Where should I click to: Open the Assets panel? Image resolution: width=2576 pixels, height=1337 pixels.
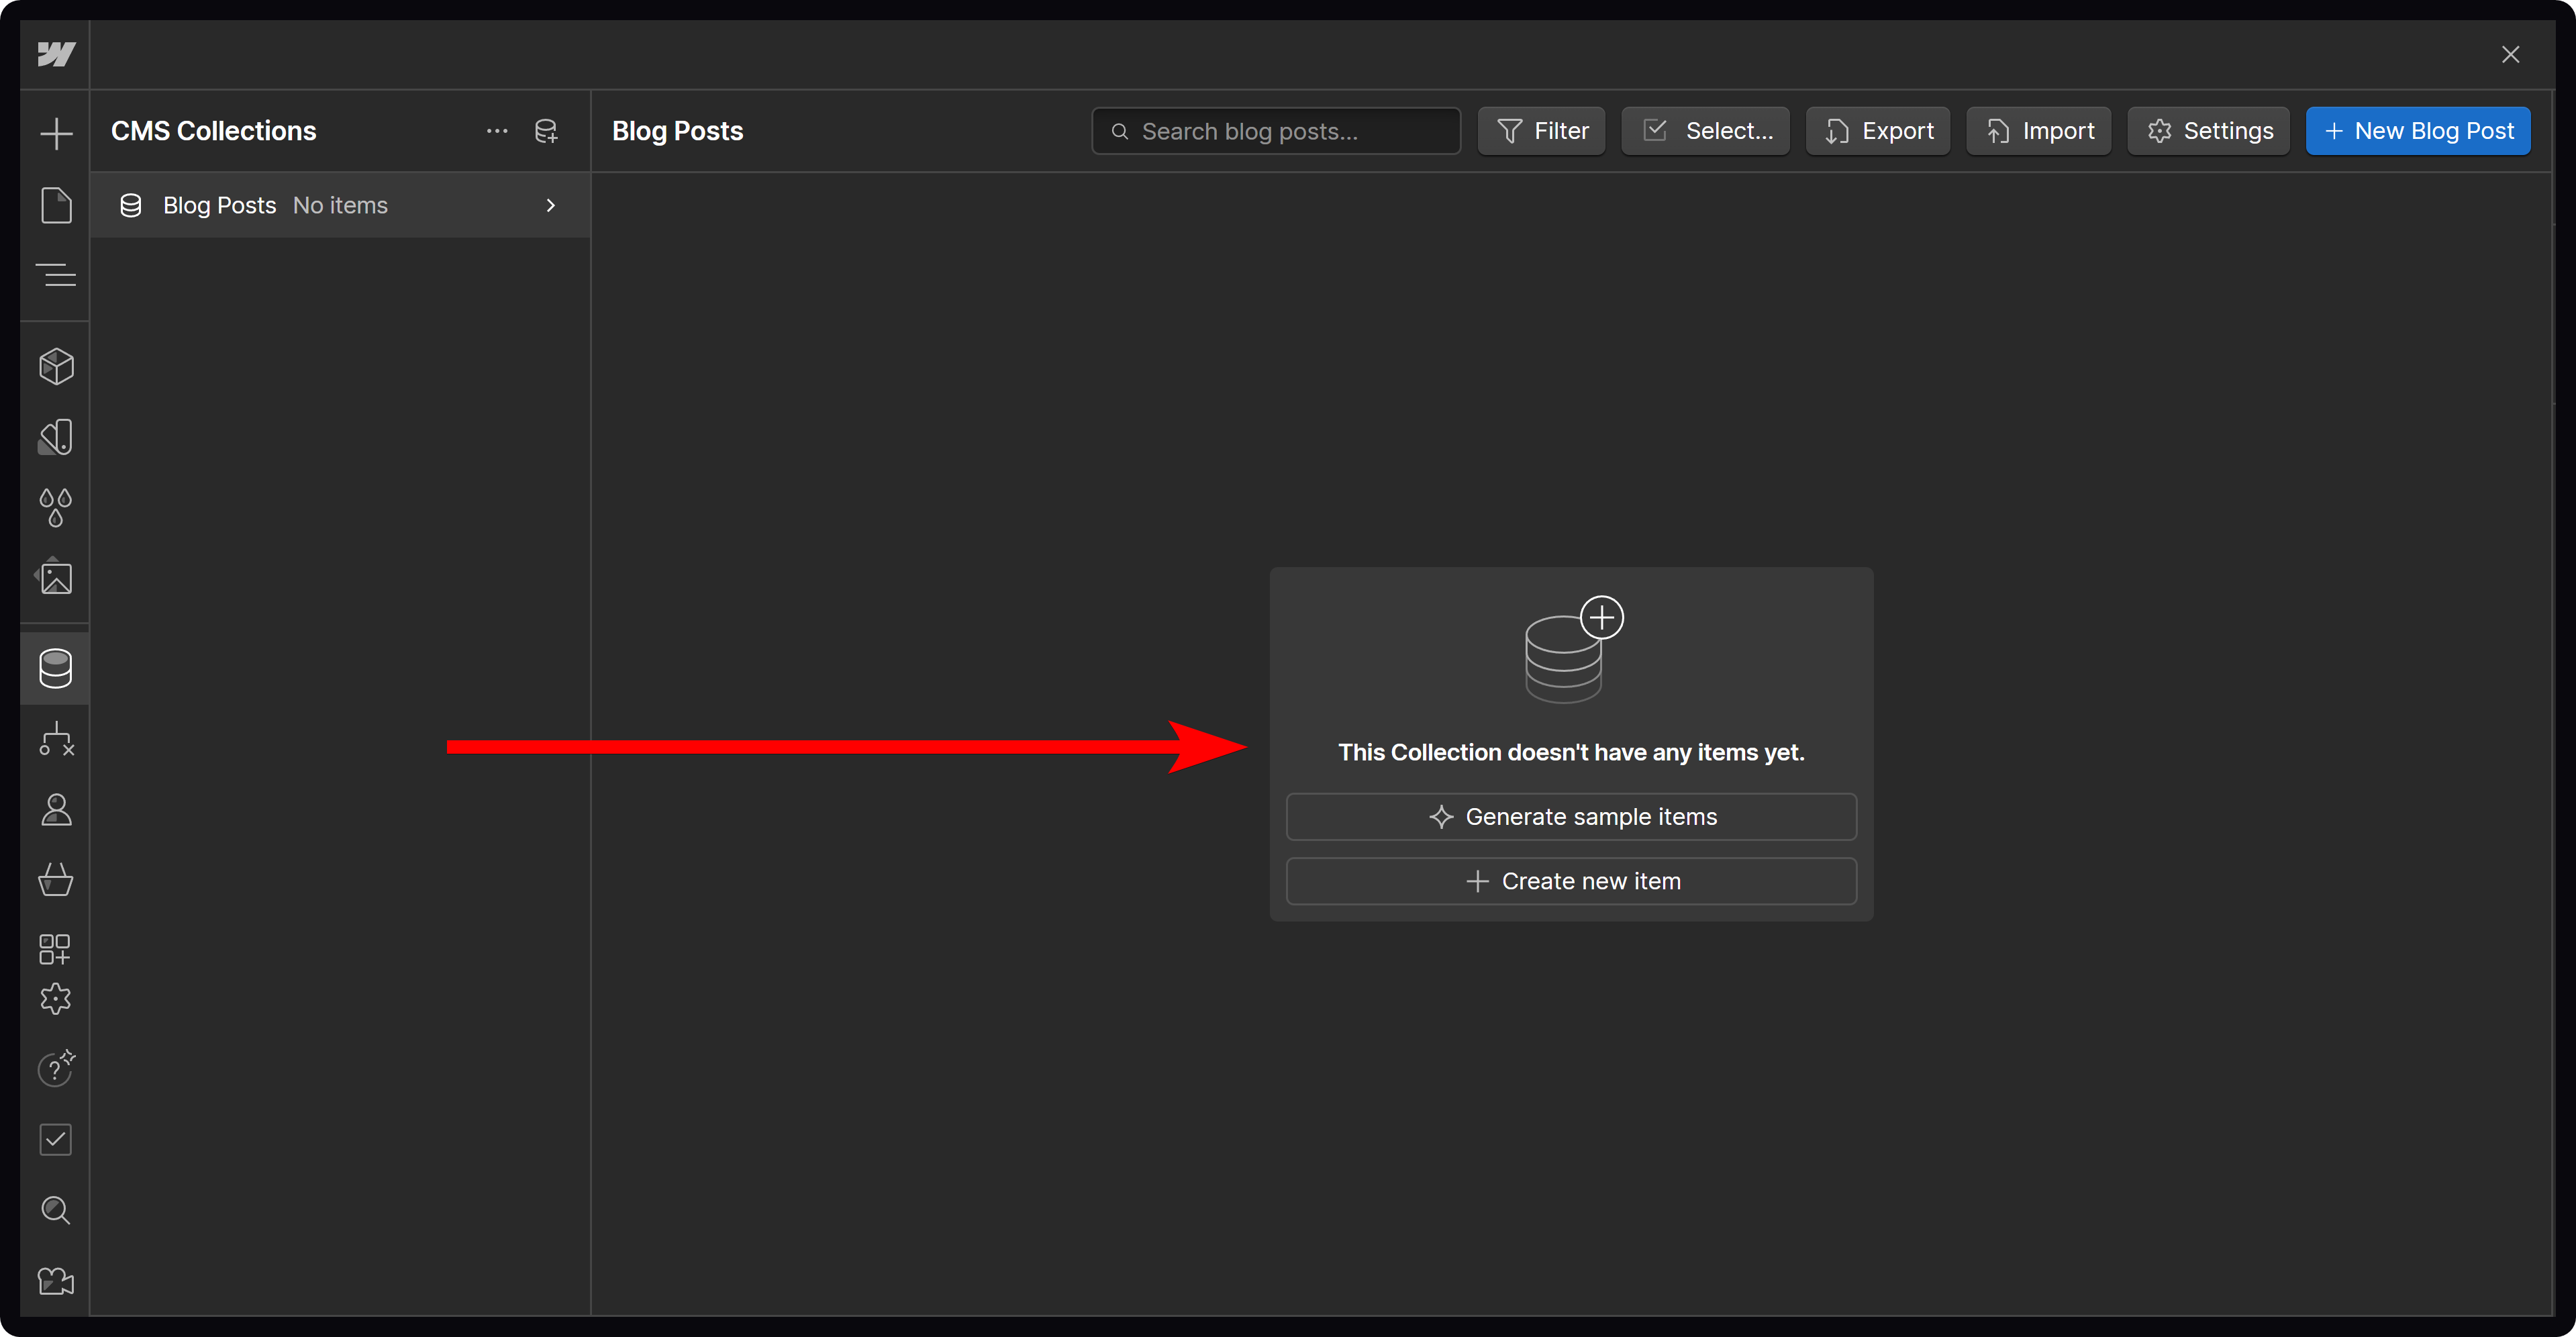click(x=55, y=577)
